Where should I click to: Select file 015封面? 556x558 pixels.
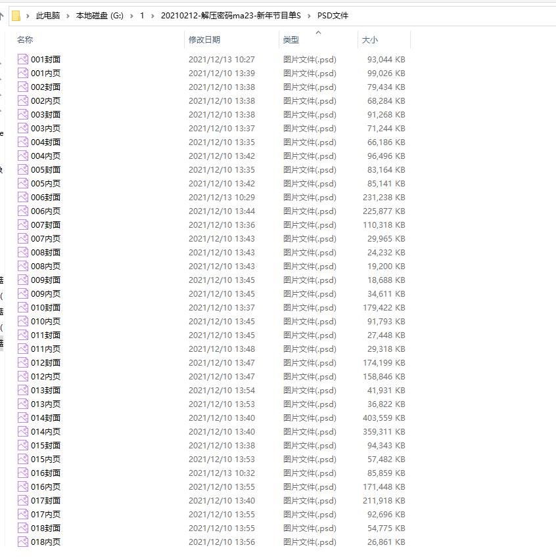[45, 446]
